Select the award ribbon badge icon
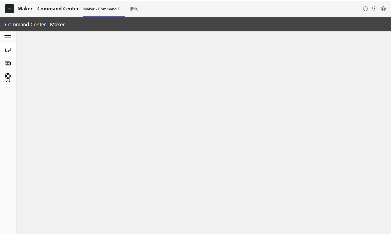 8,78
